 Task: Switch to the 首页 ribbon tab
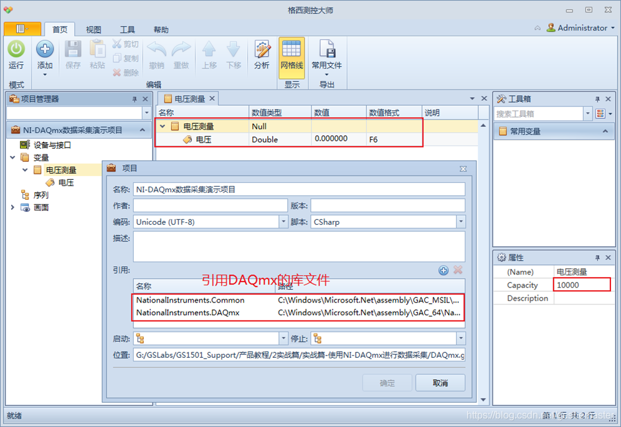[60, 29]
